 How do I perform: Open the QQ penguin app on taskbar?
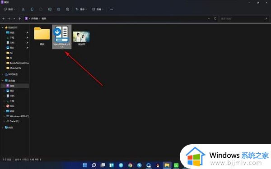click(158, 165)
